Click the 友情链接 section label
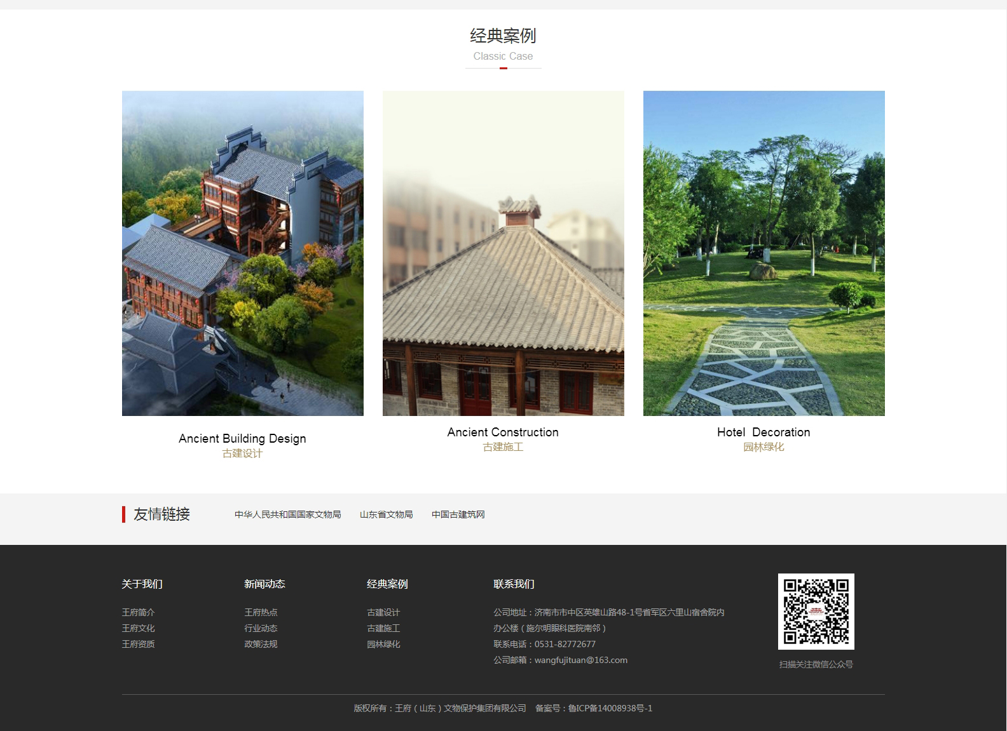Screen dimensions: 1007x731 click(161, 514)
